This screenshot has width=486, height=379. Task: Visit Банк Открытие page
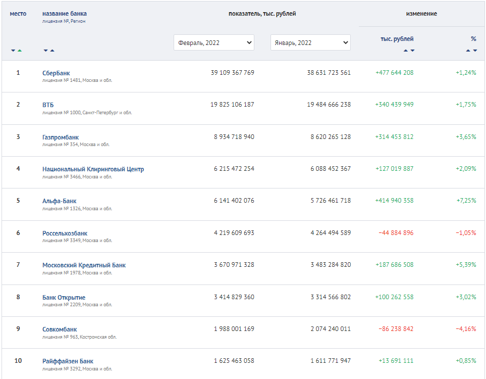64,298
